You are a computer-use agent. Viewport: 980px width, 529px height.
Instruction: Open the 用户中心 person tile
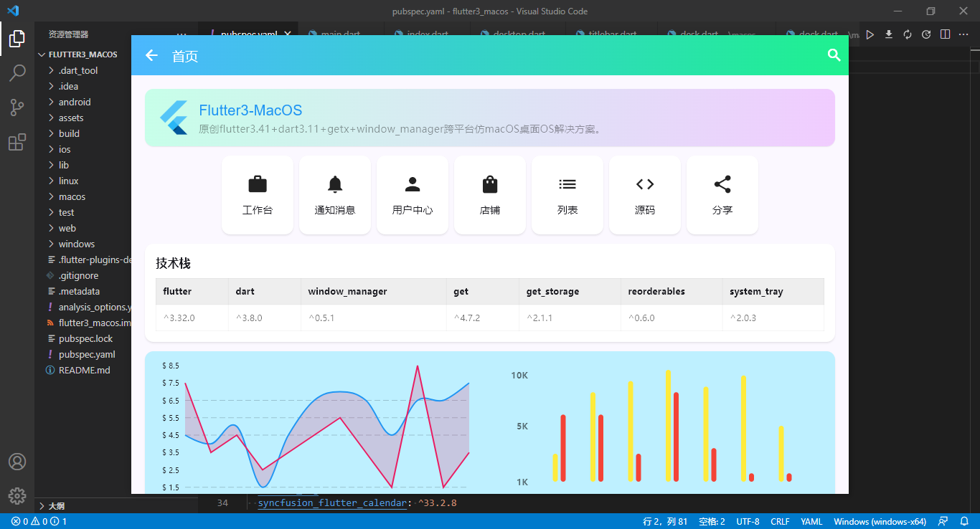tap(413, 195)
